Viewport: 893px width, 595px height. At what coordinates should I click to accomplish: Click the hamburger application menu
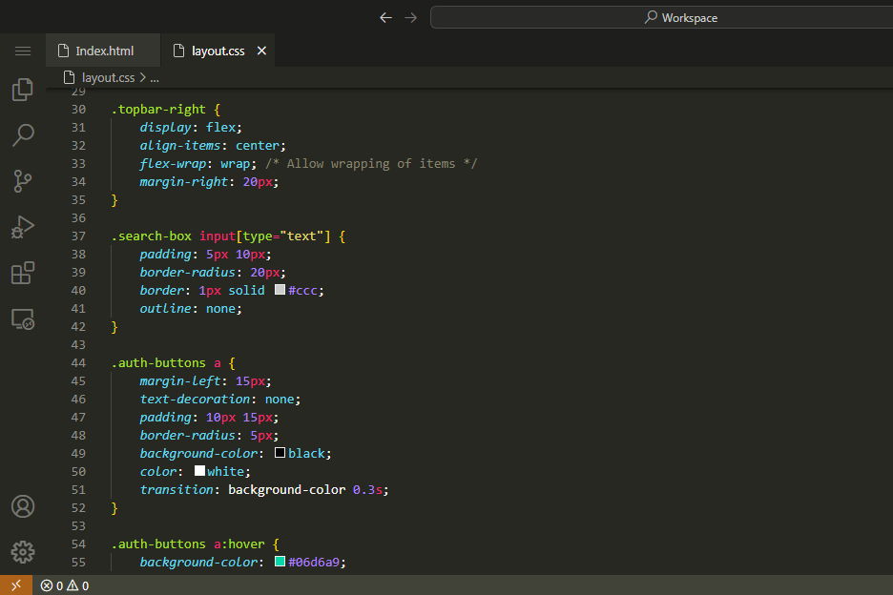[23, 51]
